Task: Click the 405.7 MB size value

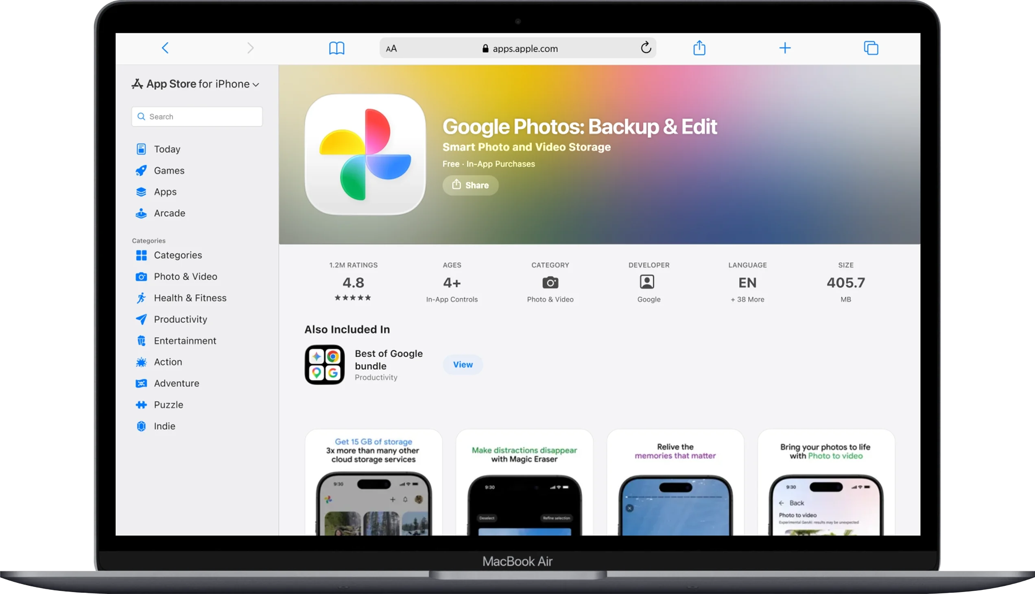Action: tap(846, 283)
